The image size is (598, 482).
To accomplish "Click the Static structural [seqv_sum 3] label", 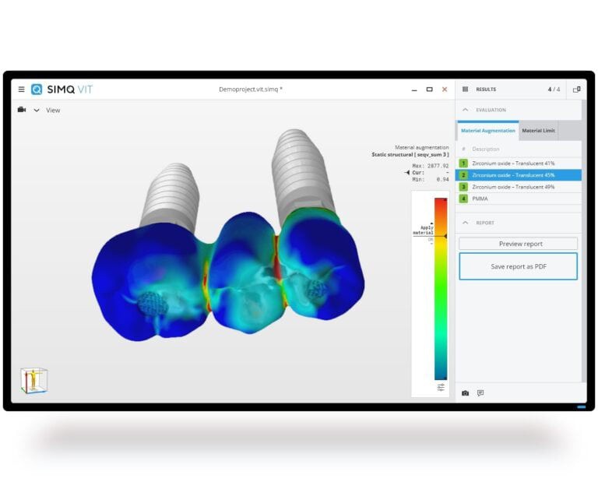I will (410, 154).
